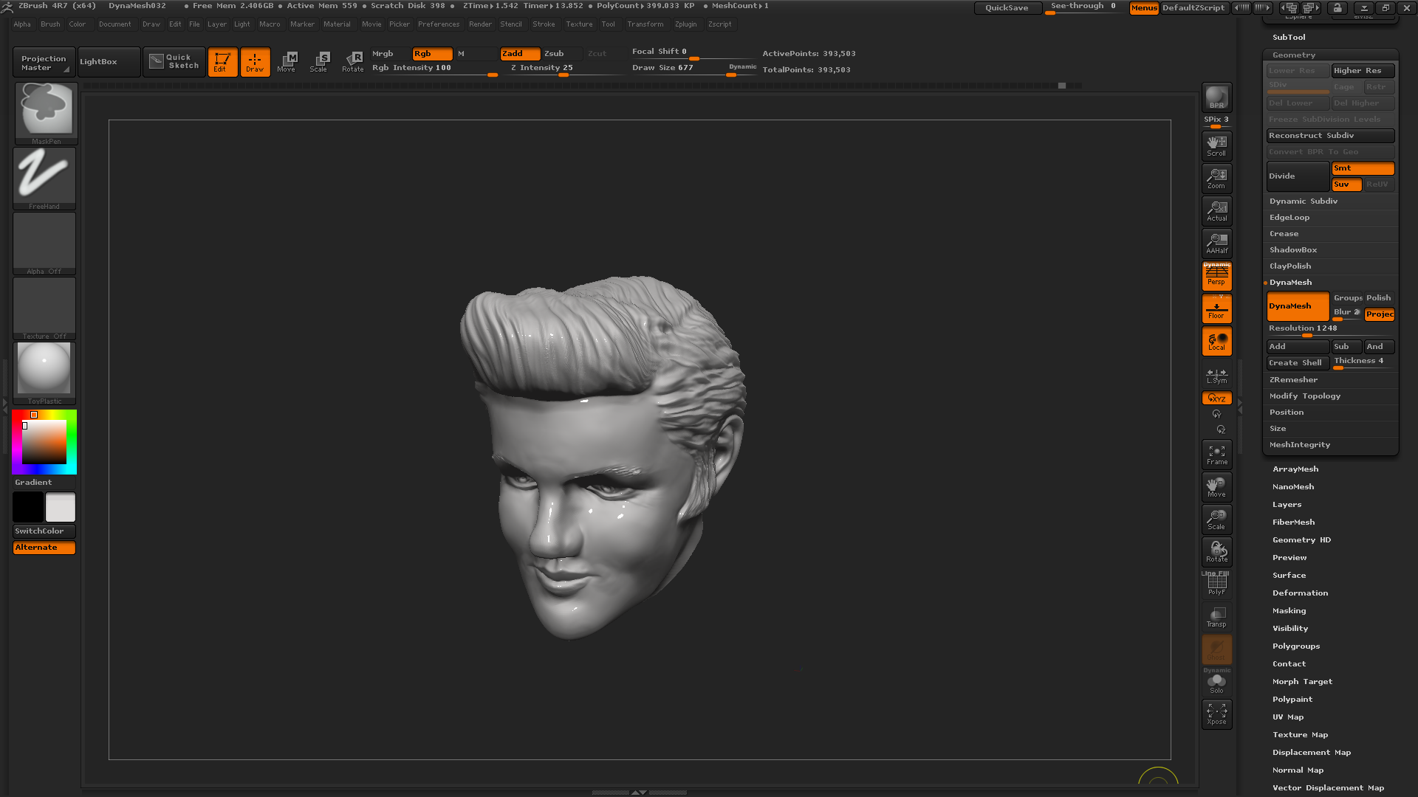Image resolution: width=1418 pixels, height=797 pixels.
Task: Open the Tool menu
Action: [x=609, y=24]
